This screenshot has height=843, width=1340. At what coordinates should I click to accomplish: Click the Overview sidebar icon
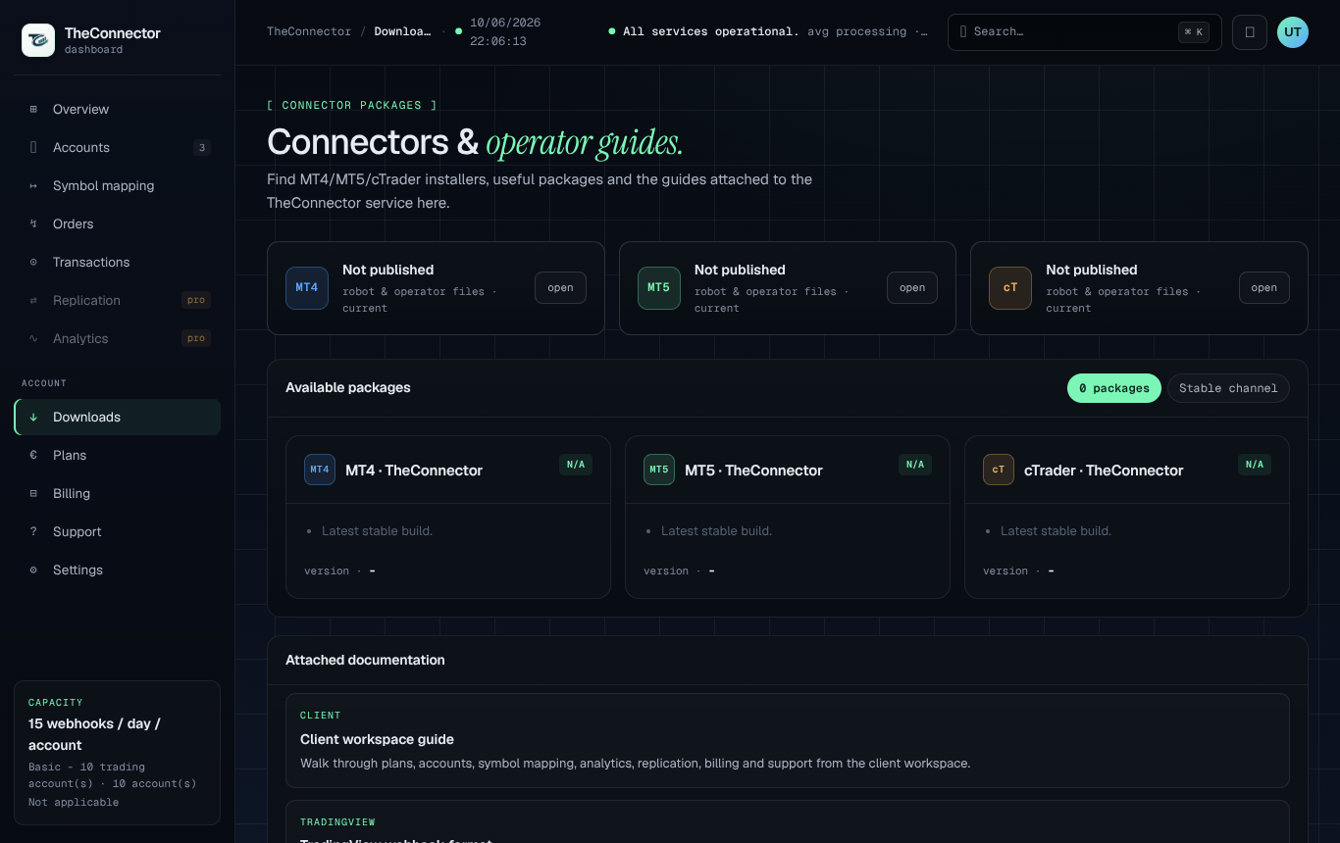tap(33, 109)
